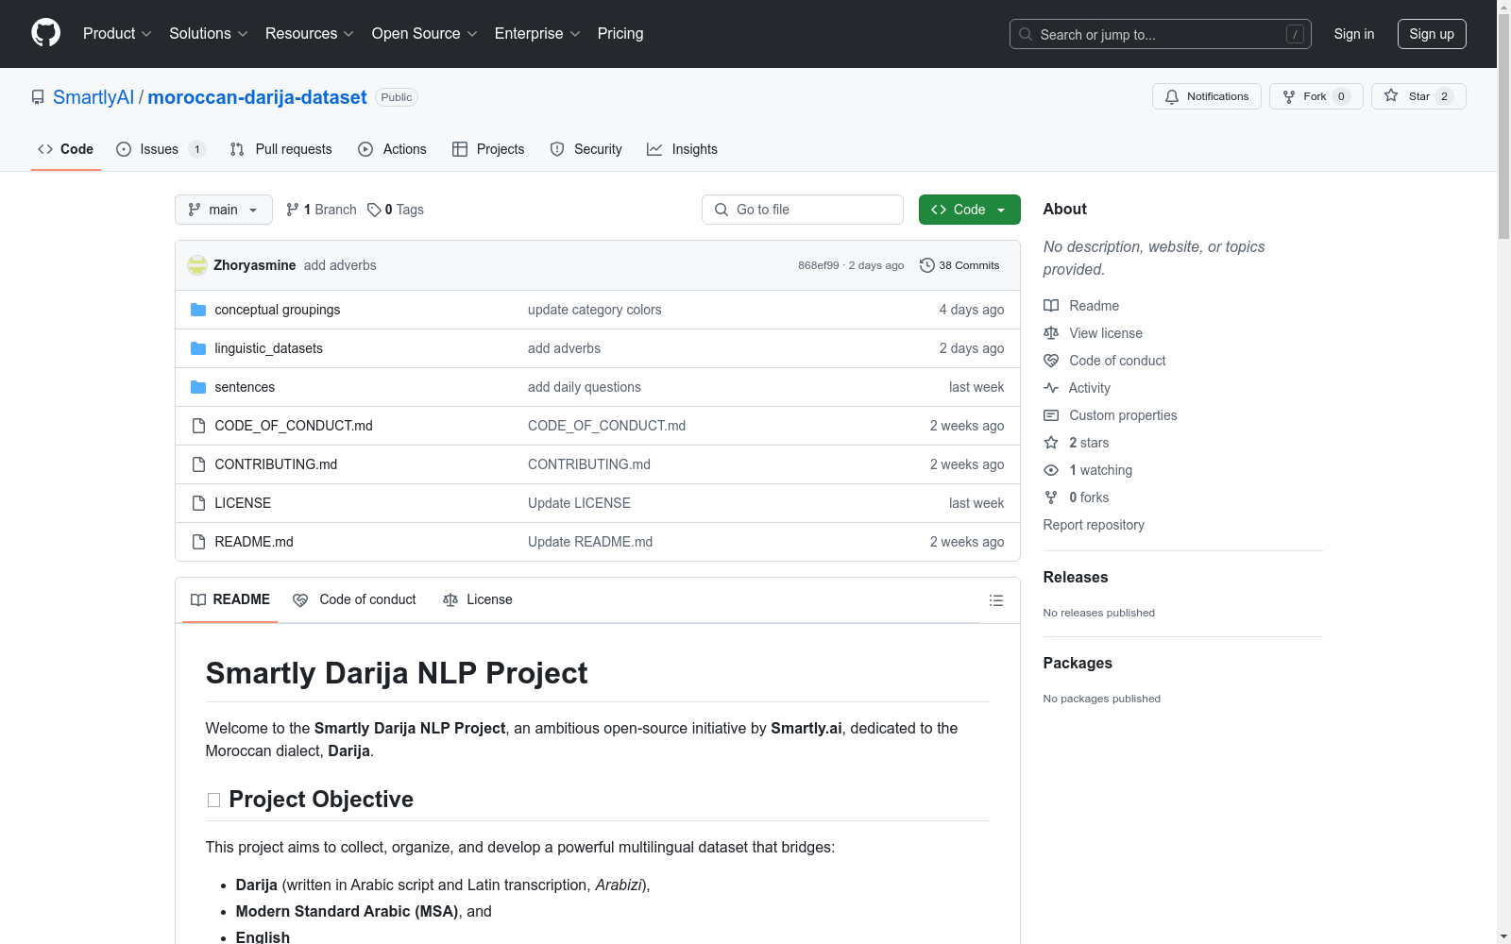
Task: Click the Go to file search box
Action: pyautogui.click(x=803, y=210)
